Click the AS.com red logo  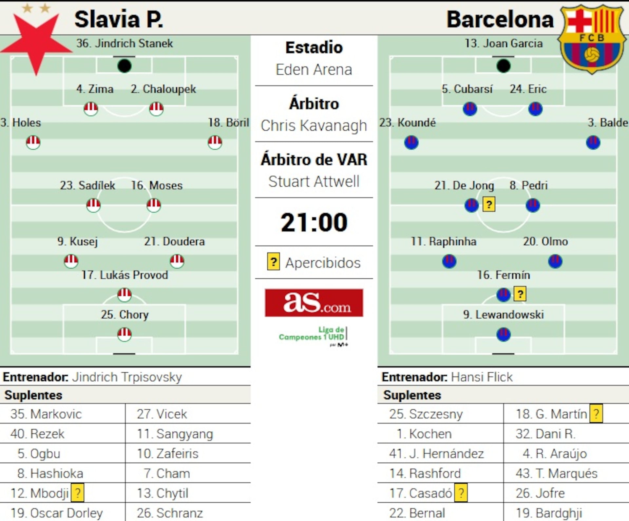(314, 303)
